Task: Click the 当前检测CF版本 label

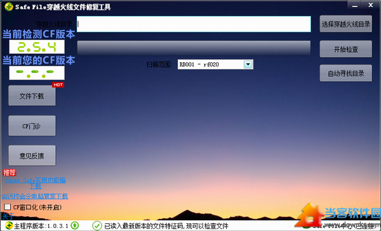Action: click(x=39, y=34)
